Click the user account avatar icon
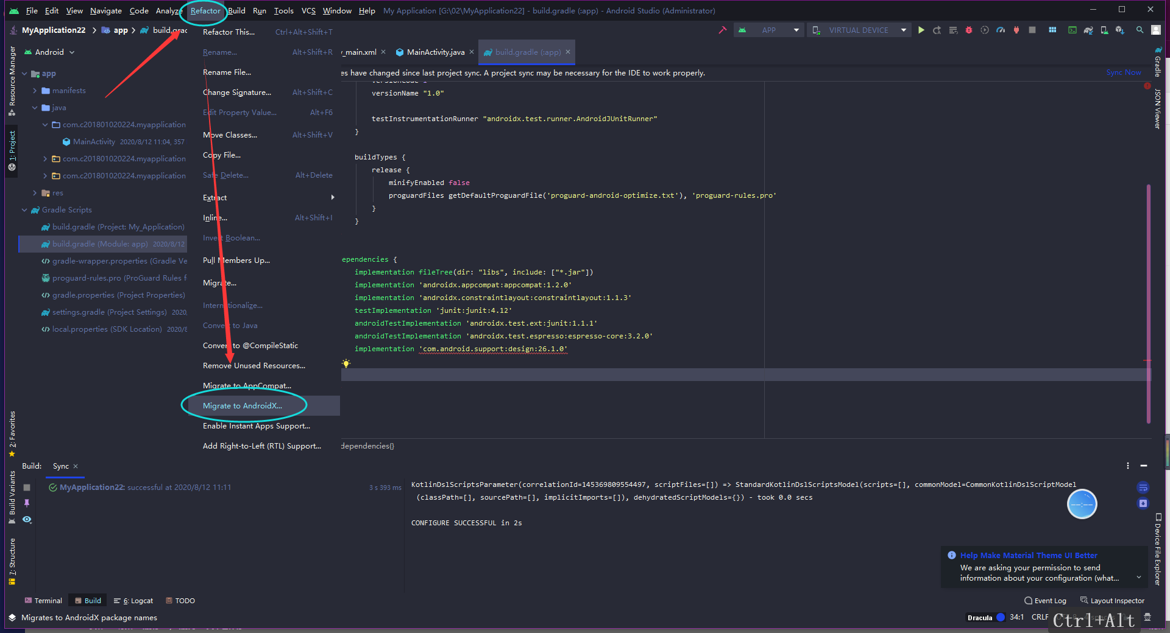The image size is (1170, 633). click(x=1156, y=30)
